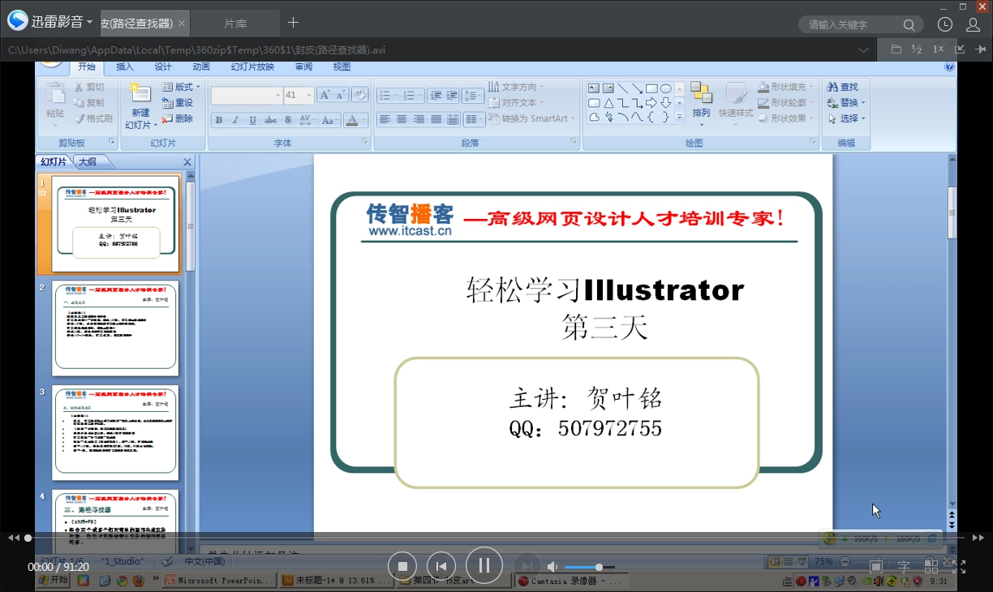The image size is (993, 592).
Task: Toggle italic formatting in the Font group
Action: tap(234, 119)
